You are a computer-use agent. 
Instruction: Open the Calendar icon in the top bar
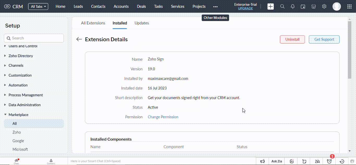click(x=303, y=6)
